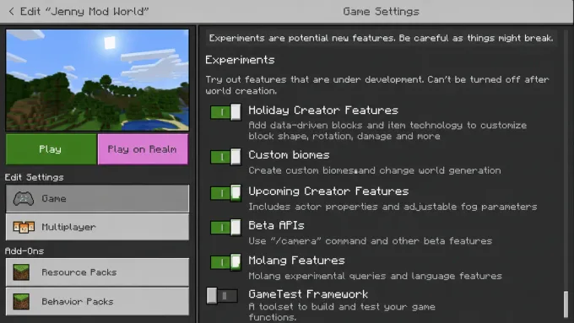Image resolution: width=574 pixels, height=323 pixels.
Task: Open the Multiplayer settings tab
Action: coord(97,227)
